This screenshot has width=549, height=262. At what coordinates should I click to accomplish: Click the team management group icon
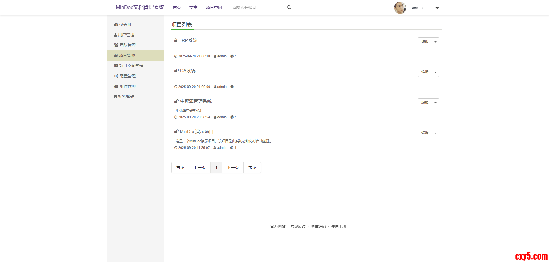click(116, 45)
